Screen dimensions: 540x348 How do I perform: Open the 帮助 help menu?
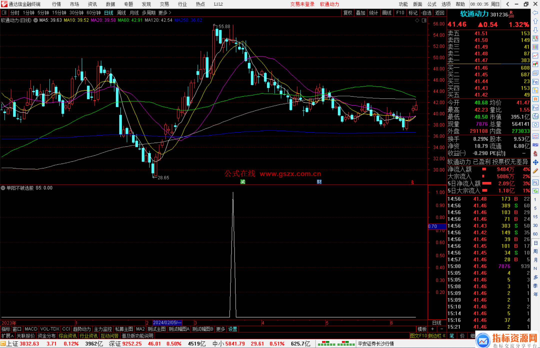click(x=460, y=4)
